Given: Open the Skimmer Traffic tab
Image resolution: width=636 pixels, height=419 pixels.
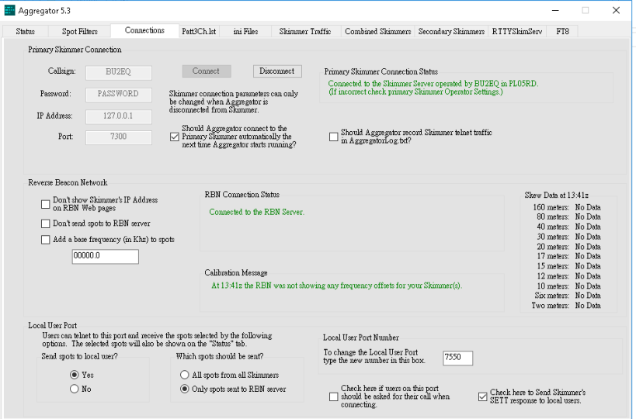Looking at the screenshot, I should (x=305, y=31).
